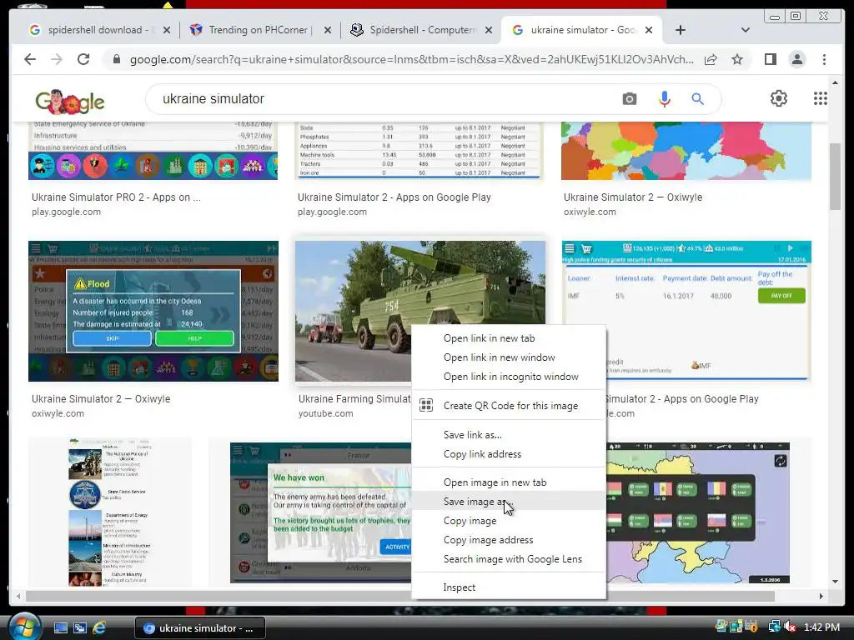
Task: Click the National Police infographic thumbnail
Action: pyautogui.click(x=110, y=512)
